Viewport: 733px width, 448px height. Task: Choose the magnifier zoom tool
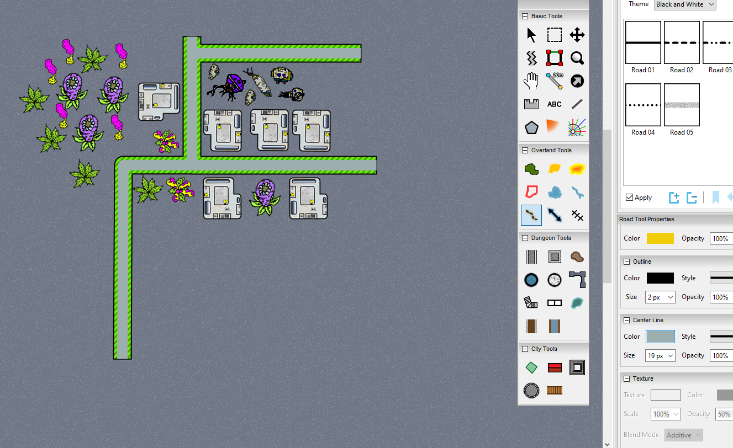point(577,58)
